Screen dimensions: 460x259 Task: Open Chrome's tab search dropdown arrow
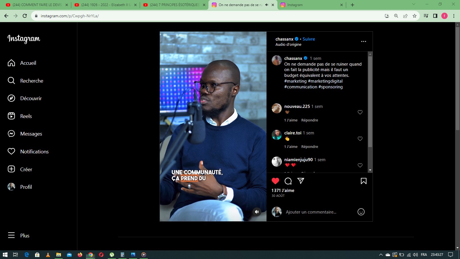[x=414, y=4]
